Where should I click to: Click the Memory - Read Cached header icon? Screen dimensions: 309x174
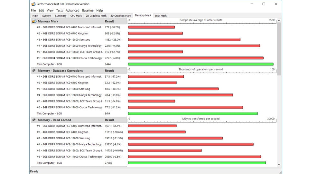(x=34, y=120)
